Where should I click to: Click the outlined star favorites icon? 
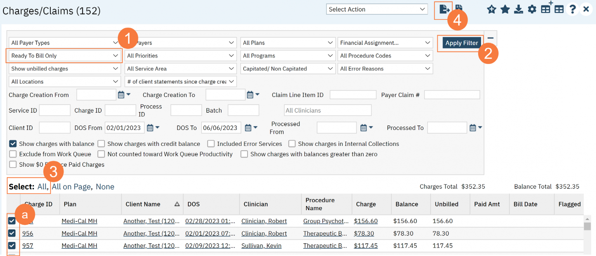tap(491, 9)
